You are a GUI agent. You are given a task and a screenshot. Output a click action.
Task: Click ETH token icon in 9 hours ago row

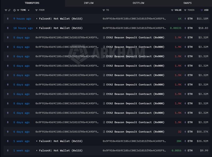coord(185,19)
